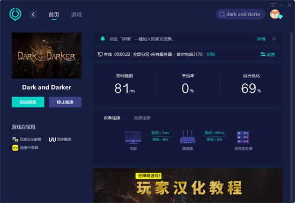Open the 首页 tab
The height and width of the screenshot is (203, 295).
[x=54, y=15]
